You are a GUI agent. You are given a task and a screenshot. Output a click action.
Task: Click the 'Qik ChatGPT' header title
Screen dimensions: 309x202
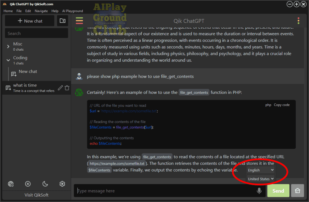tap(189, 21)
